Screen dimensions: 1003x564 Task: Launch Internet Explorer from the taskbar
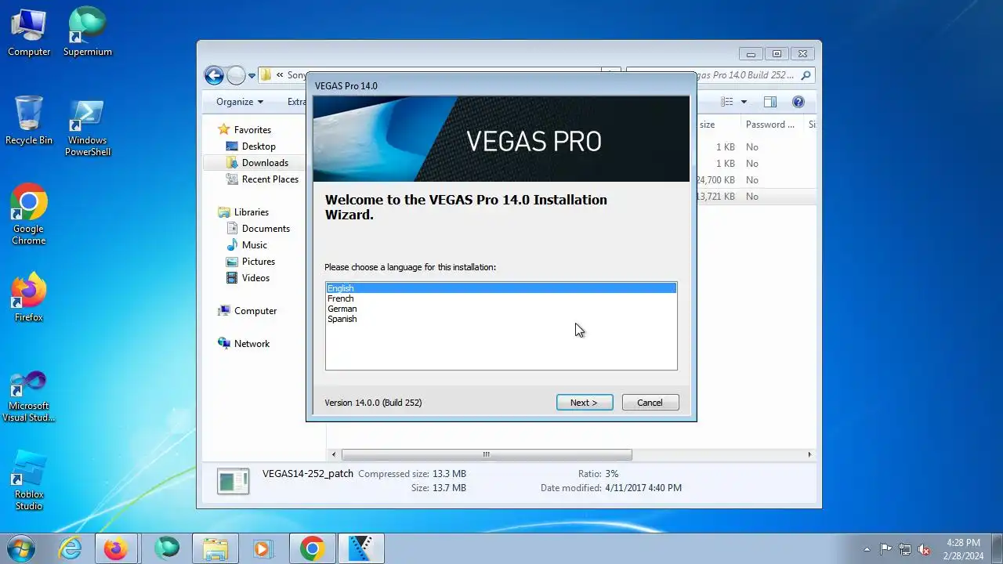point(71,548)
